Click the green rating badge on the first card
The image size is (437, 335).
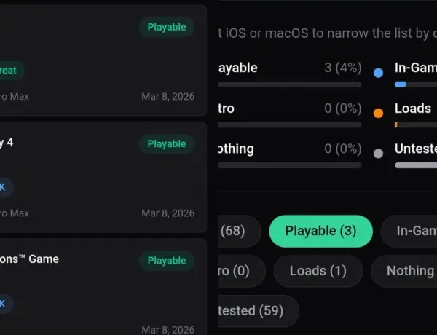[10, 71]
